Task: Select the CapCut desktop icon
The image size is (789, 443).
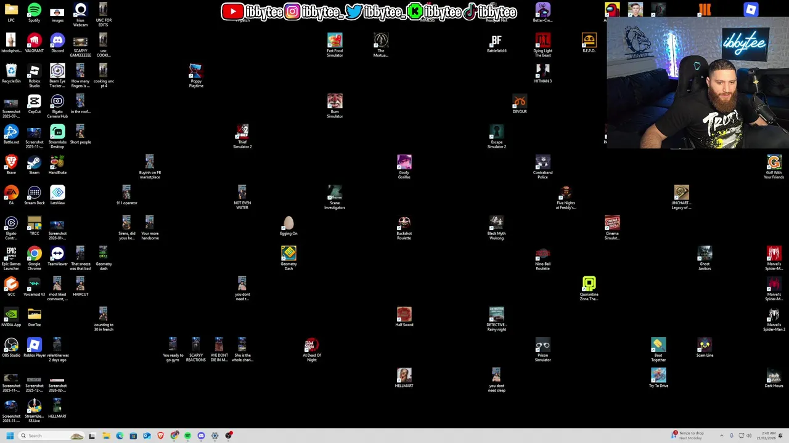Action: (34, 104)
